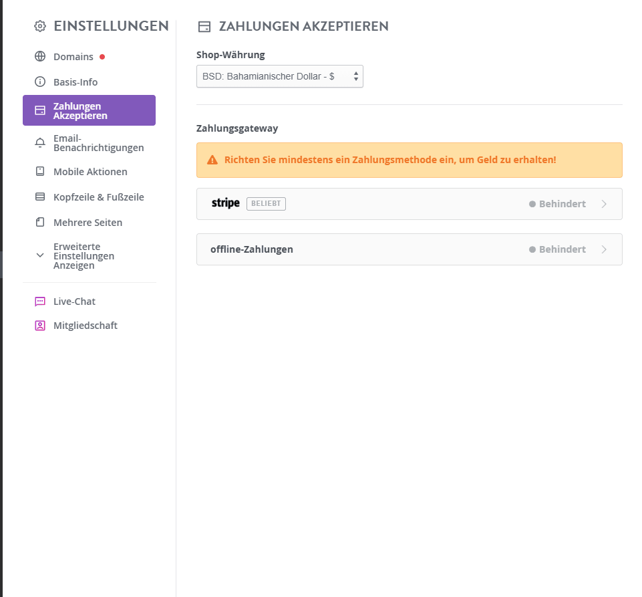Click the Behindert status on Stripe row
Viewport: 642px width, 597px height.
coord(557,204)
